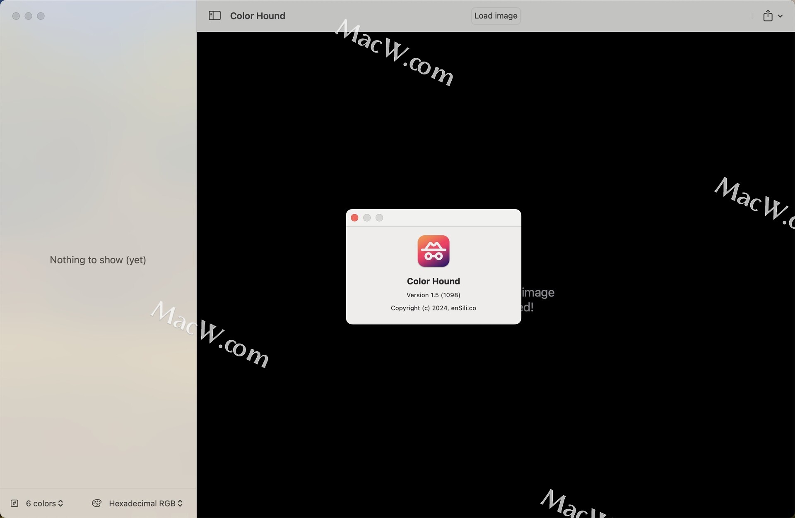The width and height of the screenshot is (795, 518).
Task: Click the Load image button
Action: tap(496, 16)
